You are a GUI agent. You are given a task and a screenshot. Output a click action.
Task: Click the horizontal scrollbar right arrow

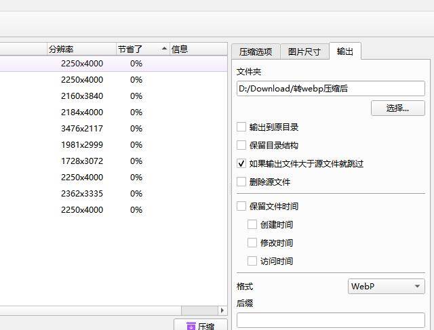(x=222, y=310)
